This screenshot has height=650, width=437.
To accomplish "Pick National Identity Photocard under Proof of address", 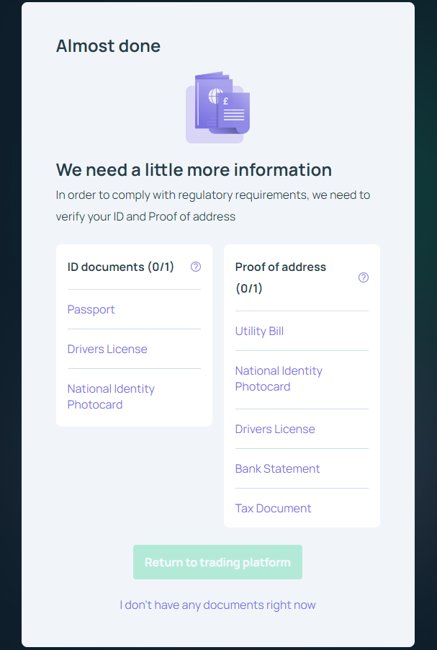I will tap(279, 378).
